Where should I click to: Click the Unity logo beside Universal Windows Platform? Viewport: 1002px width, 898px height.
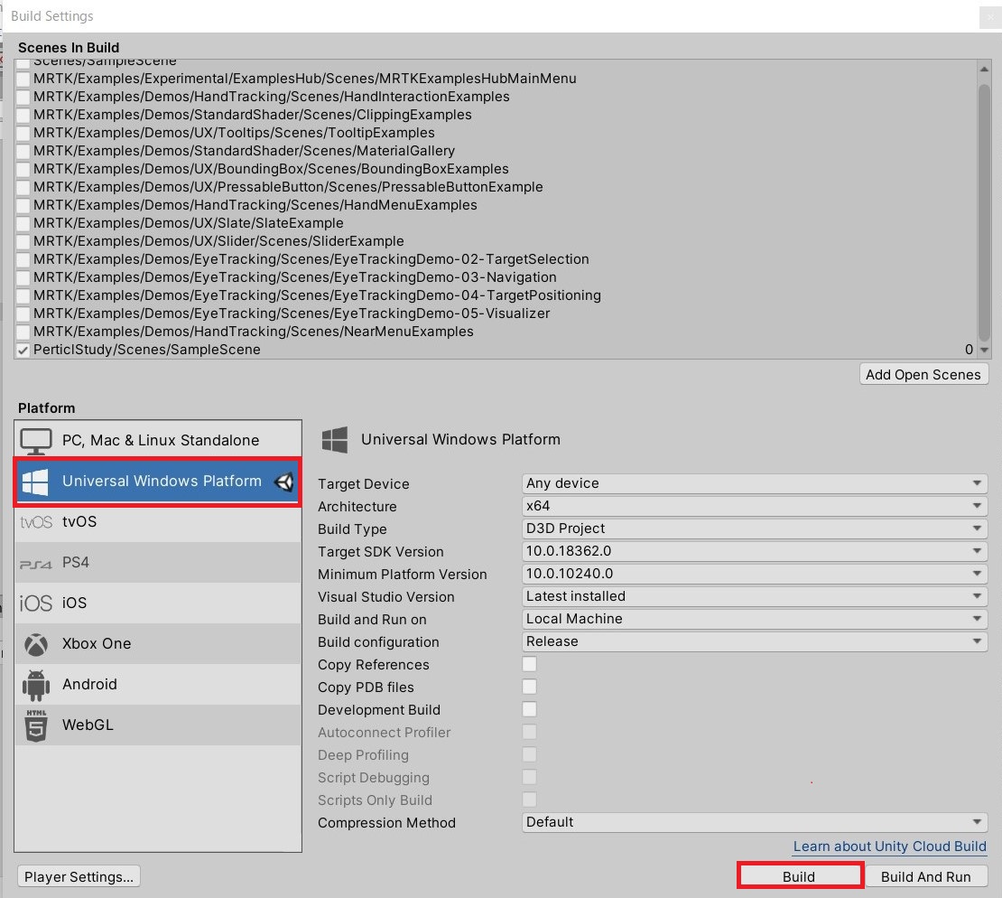[284, 482]
